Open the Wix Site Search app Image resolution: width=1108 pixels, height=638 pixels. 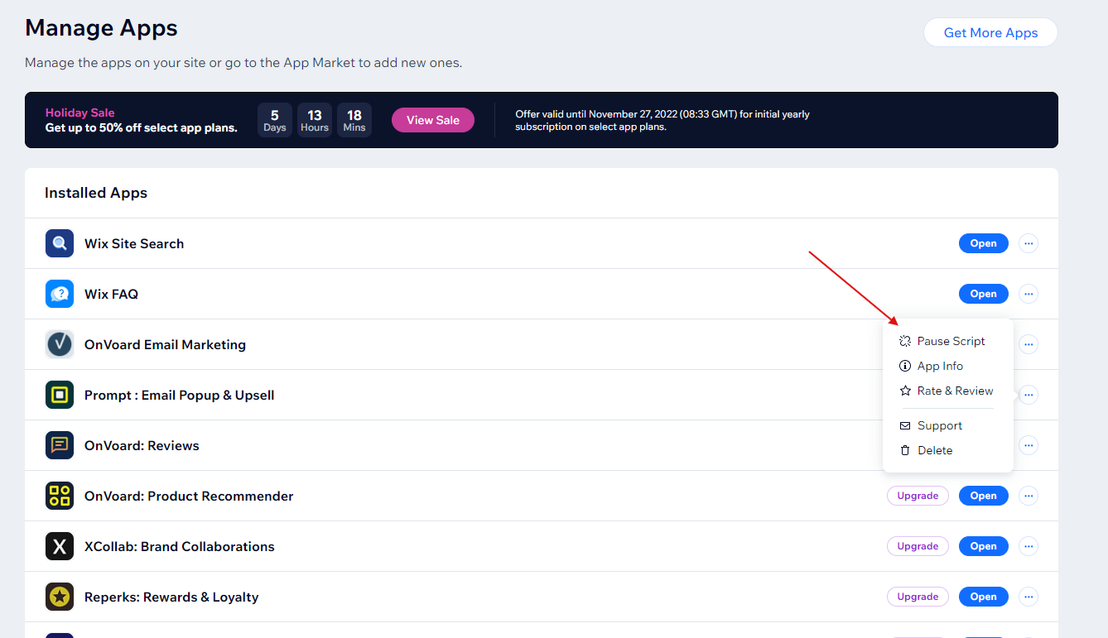point(984,243)
